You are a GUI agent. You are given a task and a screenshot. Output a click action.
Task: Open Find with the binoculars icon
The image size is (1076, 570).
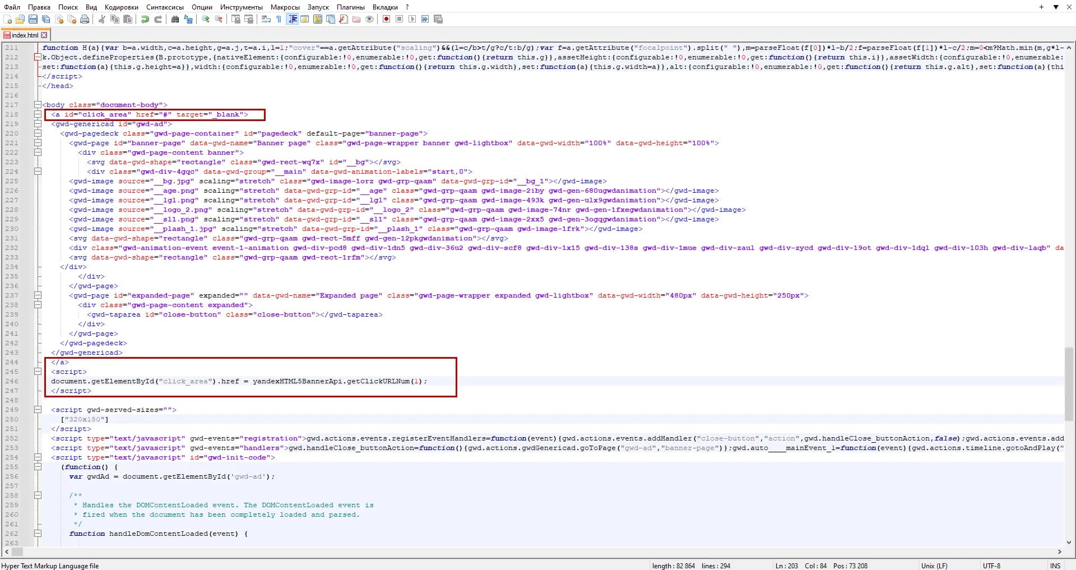point(175,20)
